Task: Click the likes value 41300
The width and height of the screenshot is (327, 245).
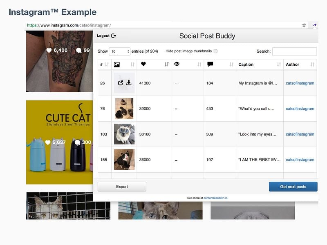Action: (145, 83)
